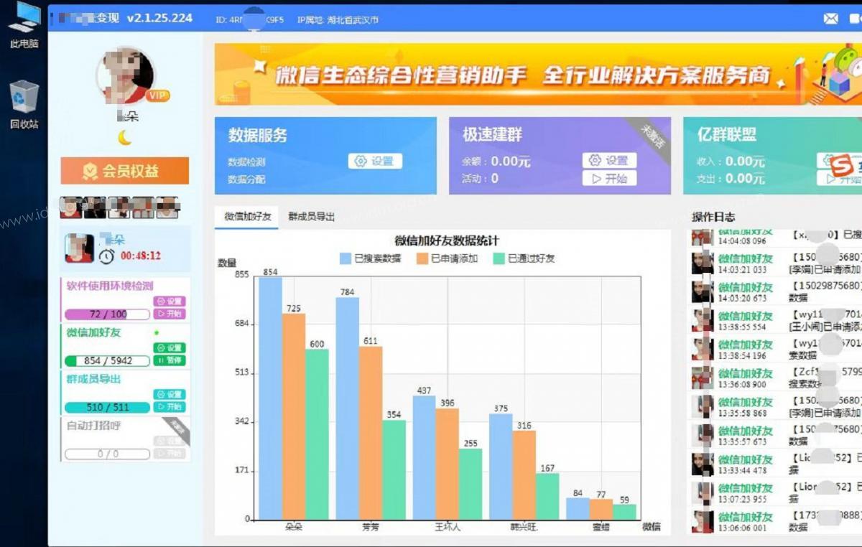Open the 此电脑 desktop icon
This screenshot has width=862, height=547.
point(24,24)
